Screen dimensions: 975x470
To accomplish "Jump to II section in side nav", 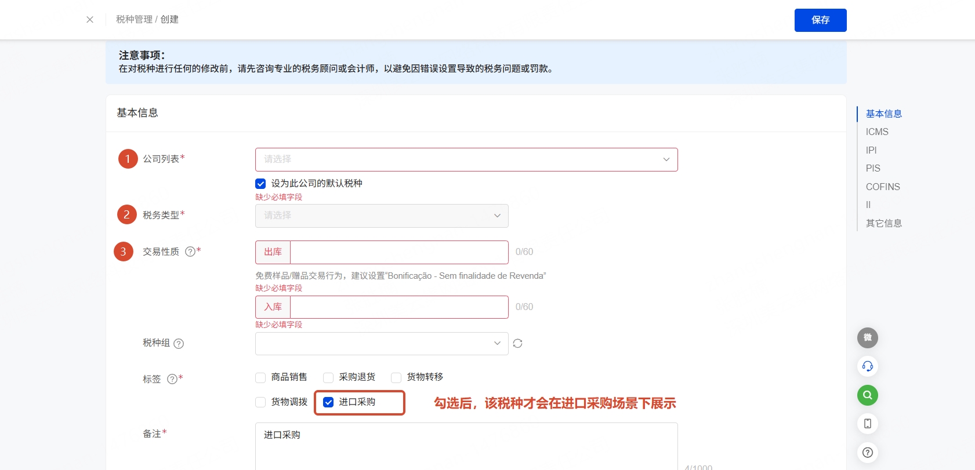I will 868,205.
